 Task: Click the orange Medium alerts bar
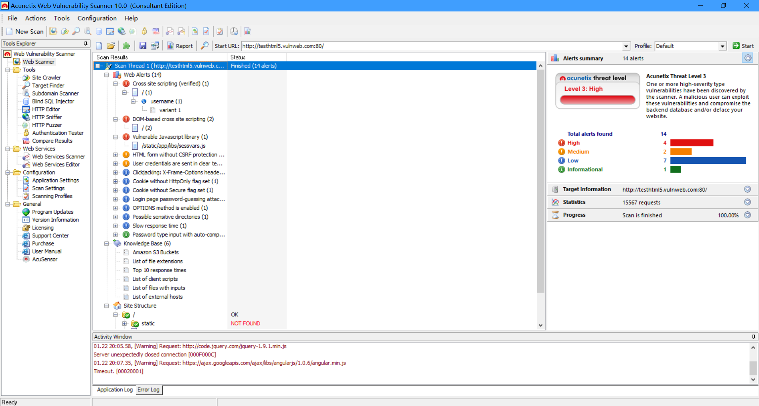click(681, 152)
